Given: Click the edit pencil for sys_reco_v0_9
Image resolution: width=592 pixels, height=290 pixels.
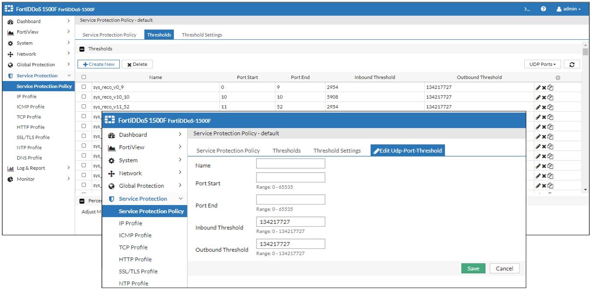Looking at the screenshot, I should tap(538, 87).
